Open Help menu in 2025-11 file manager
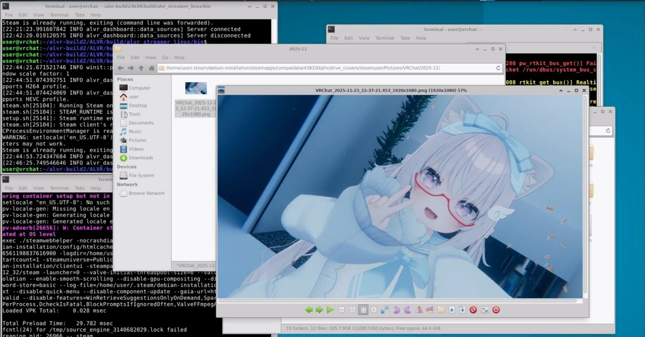The image size is (645, 337). (179, 57)
